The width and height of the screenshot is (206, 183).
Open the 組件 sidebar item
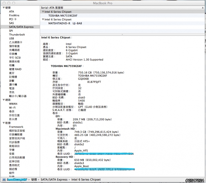12,173
